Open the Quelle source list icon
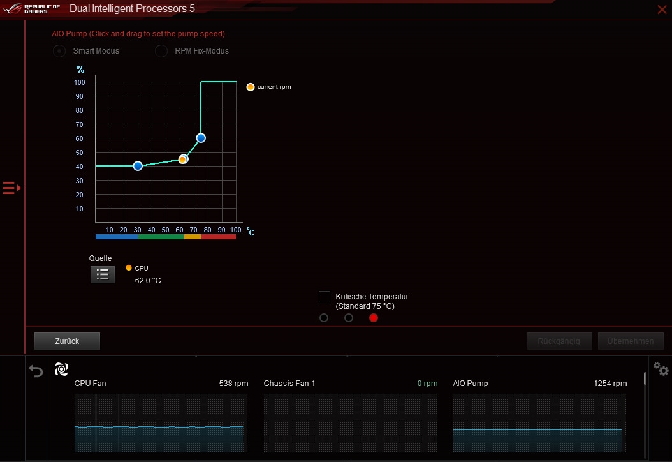Image resolution: width=672 pixels, height=462 pixels. (x=103, y=274)
